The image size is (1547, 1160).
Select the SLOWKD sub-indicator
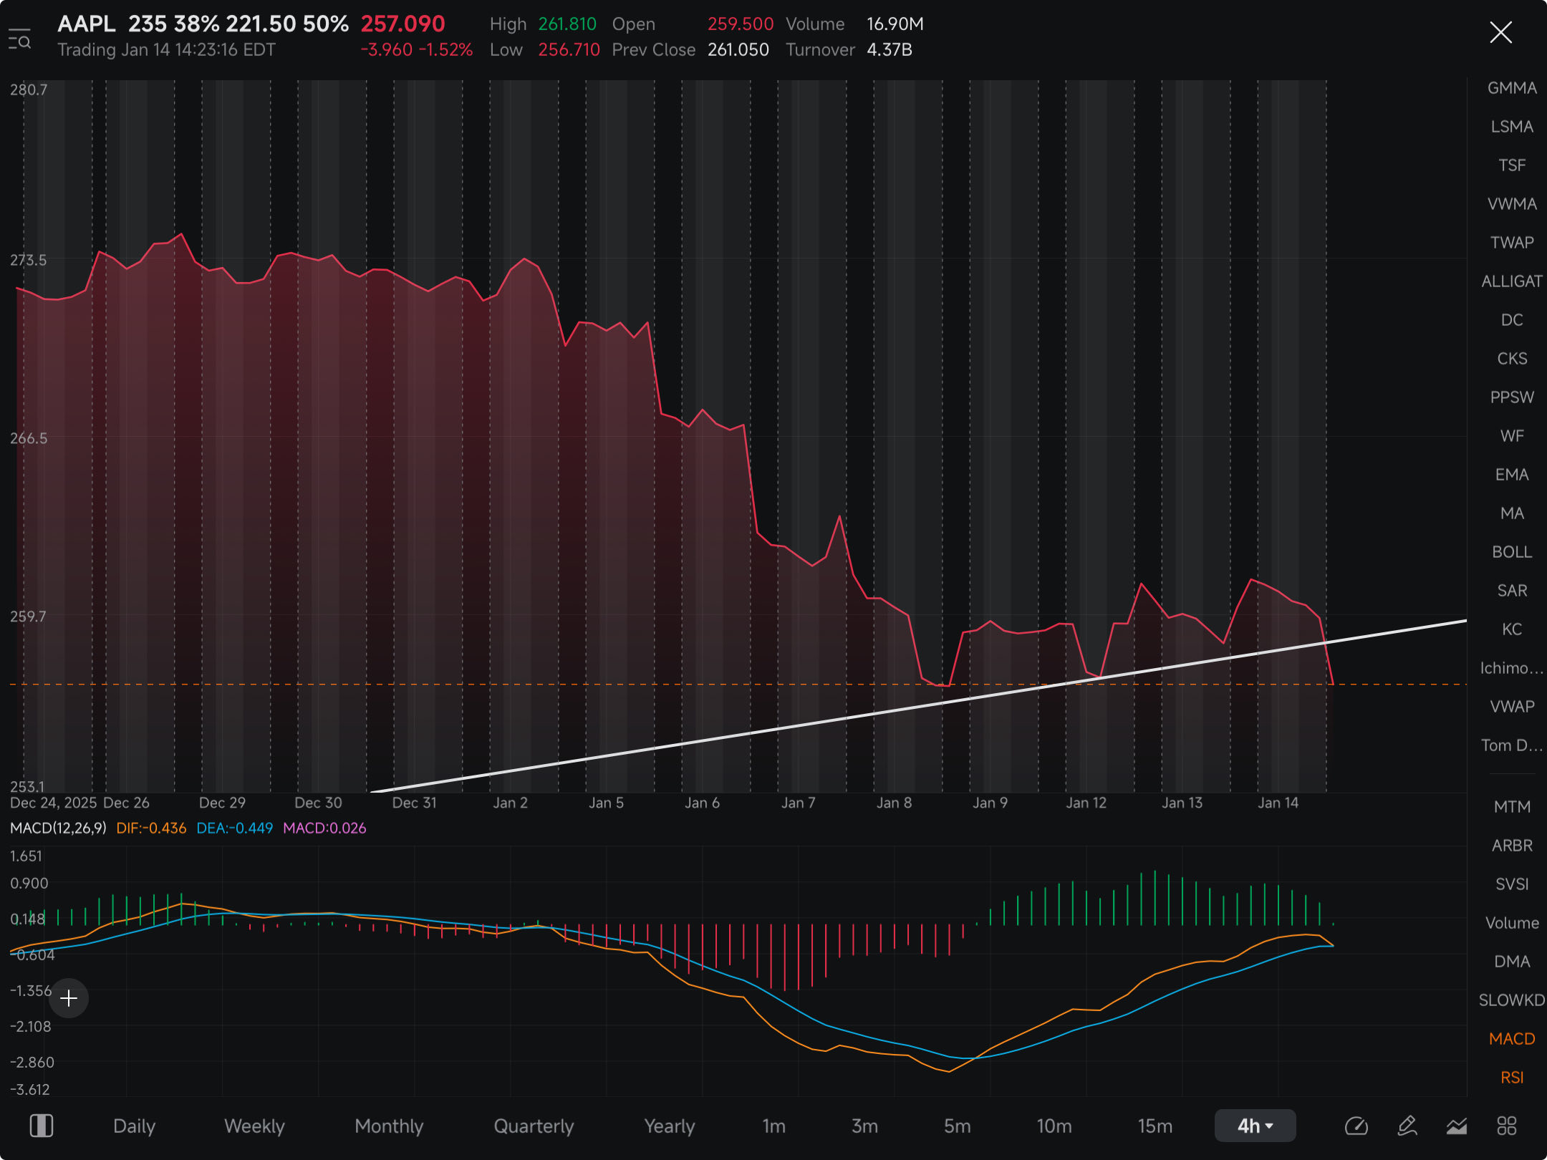tap(1512, 1000)
